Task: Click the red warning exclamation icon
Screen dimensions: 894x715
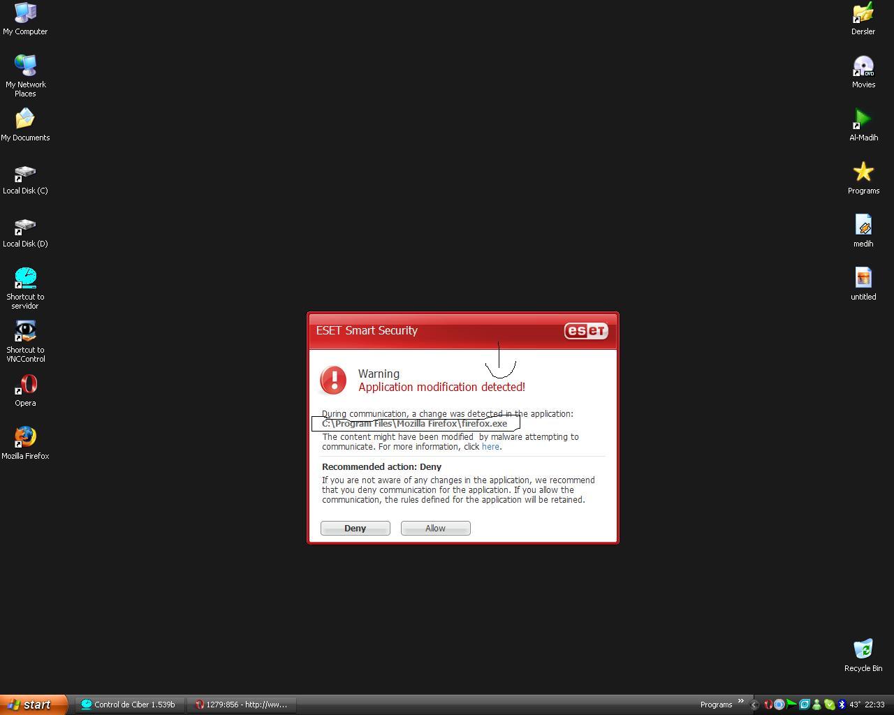Action: pyautogui.click(x=333, y=381)
